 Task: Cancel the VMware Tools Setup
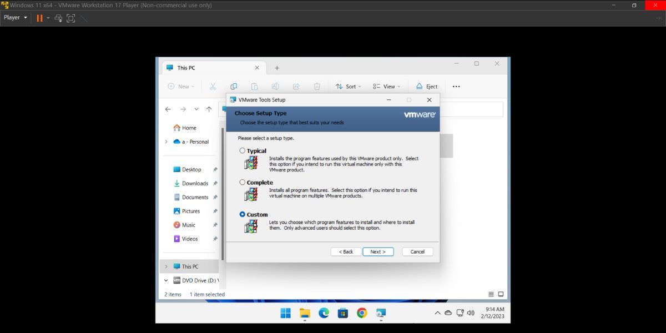coord(417,251)
